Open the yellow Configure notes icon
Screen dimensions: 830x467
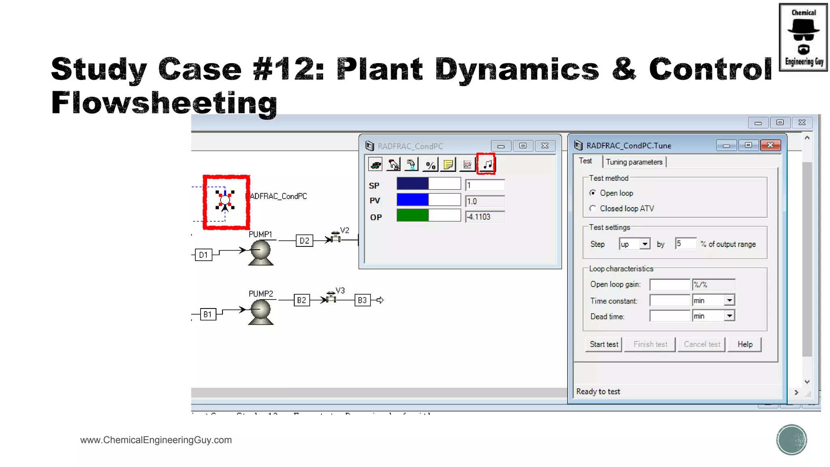448,165
